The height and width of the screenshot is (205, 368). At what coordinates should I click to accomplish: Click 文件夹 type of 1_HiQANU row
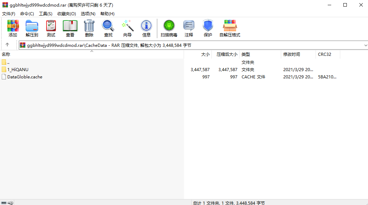(248, 70)
